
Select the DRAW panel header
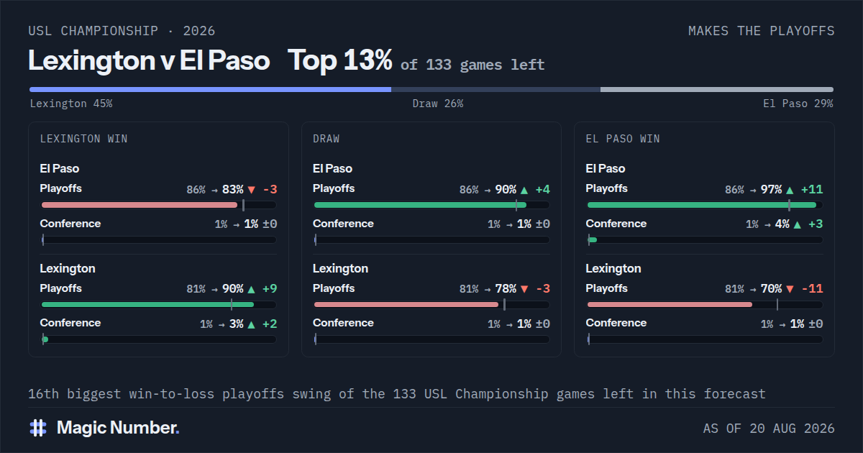click(x=326, y=139)
